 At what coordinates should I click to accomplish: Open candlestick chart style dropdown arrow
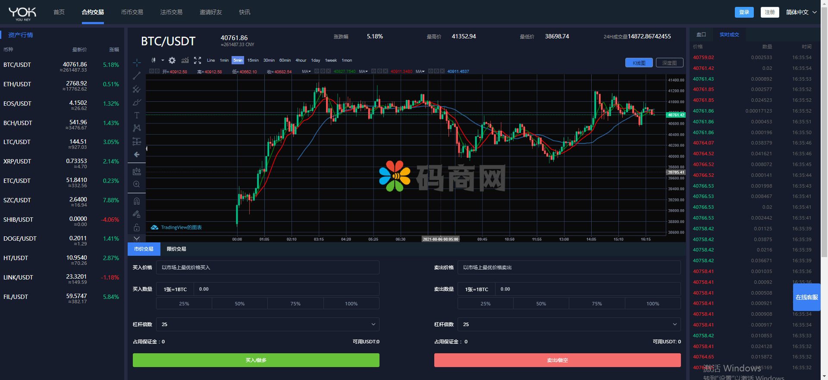point(163,60)
